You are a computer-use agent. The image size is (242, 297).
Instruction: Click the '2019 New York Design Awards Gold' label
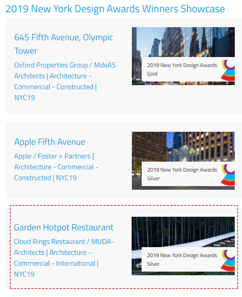coord(182,69)
